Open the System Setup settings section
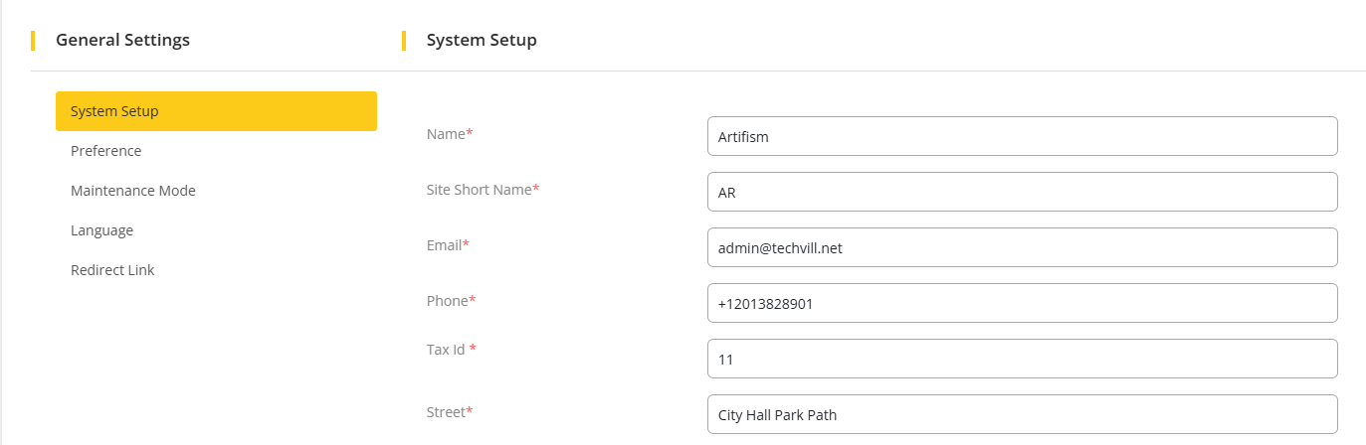The width and height of the screenshot is (1366, 445). [x=215, y=111]
